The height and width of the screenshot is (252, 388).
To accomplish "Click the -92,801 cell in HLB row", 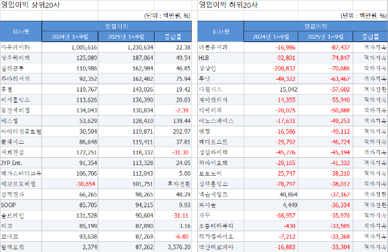I will [271, 58].
